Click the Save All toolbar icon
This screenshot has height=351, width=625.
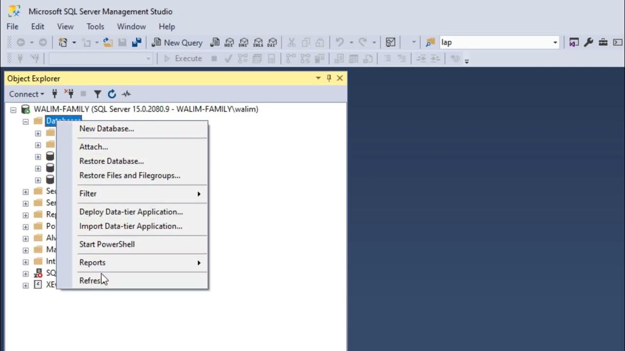coord(137,42)
